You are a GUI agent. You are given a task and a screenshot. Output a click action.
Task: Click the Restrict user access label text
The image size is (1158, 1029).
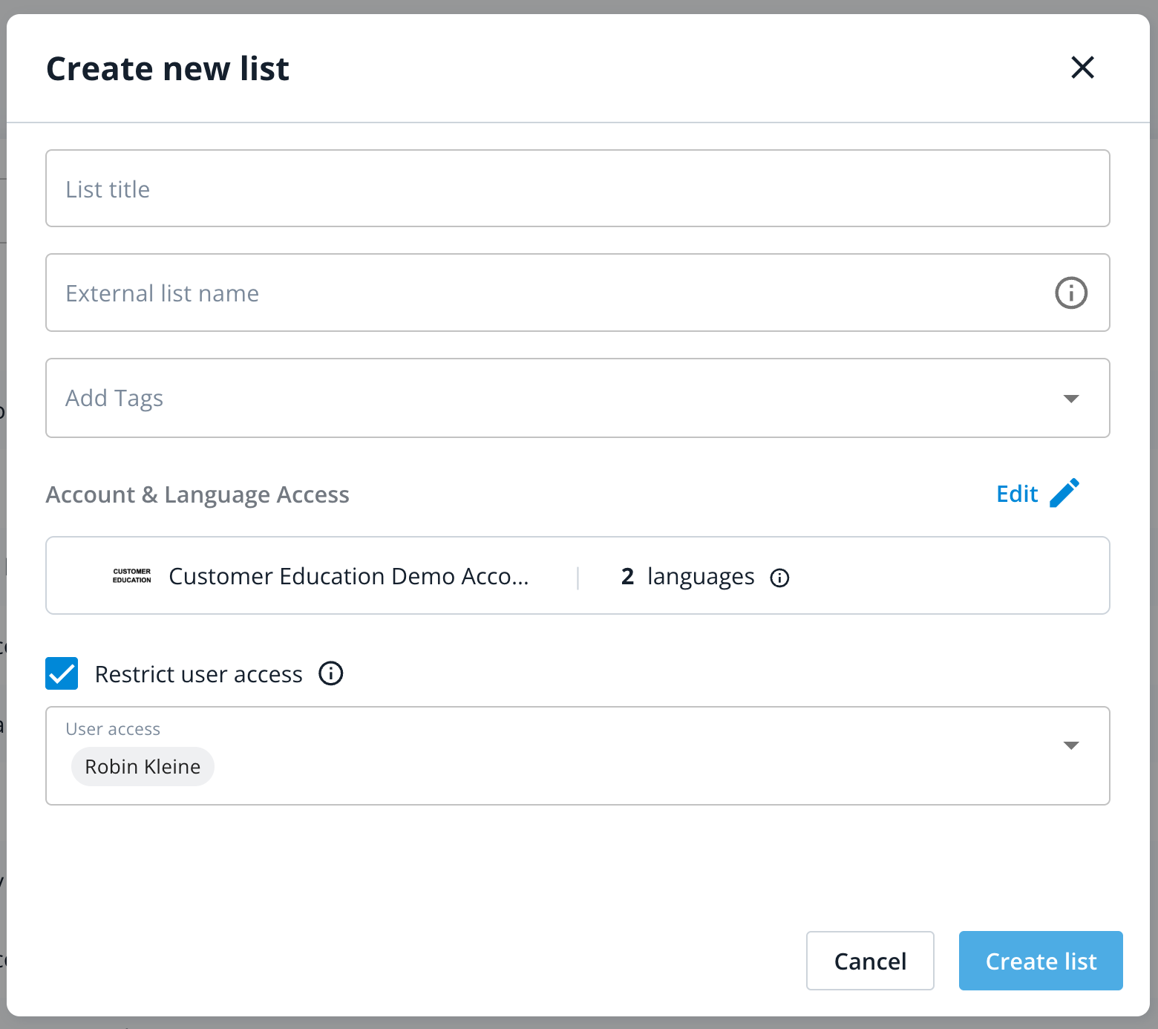point(198,674)
